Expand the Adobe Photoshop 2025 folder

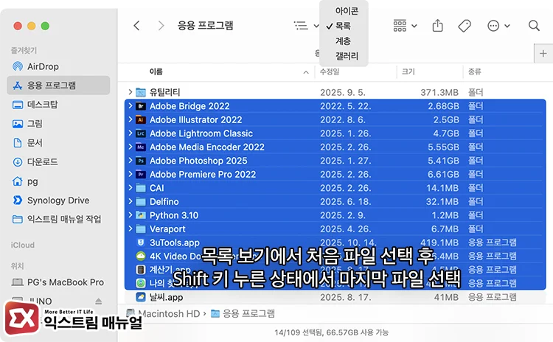point(130,161)
